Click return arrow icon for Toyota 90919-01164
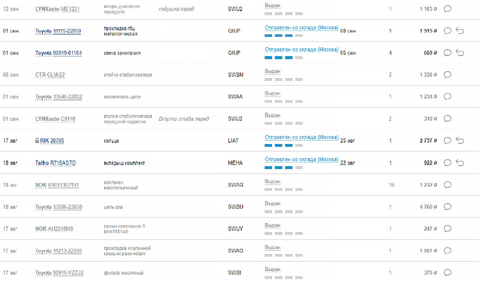The width and height of the screenshot is (479, 281). (460, 53)
